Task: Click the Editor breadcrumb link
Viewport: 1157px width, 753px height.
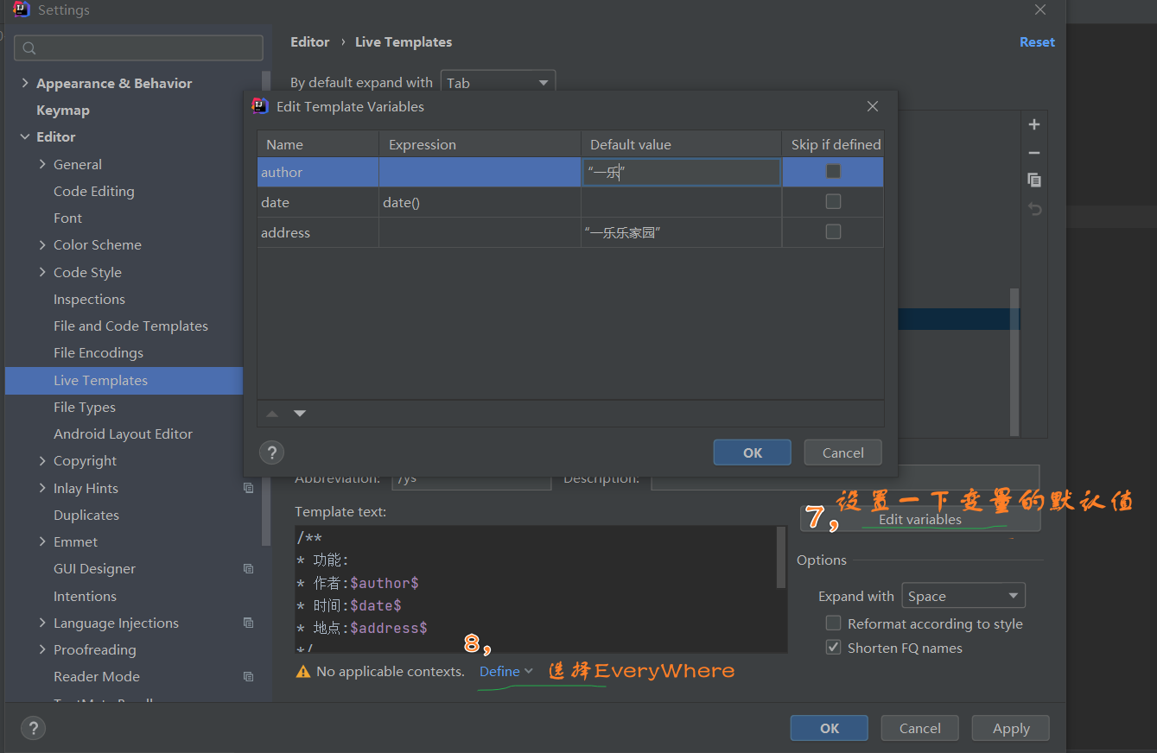Action: (x=310, y=41)
